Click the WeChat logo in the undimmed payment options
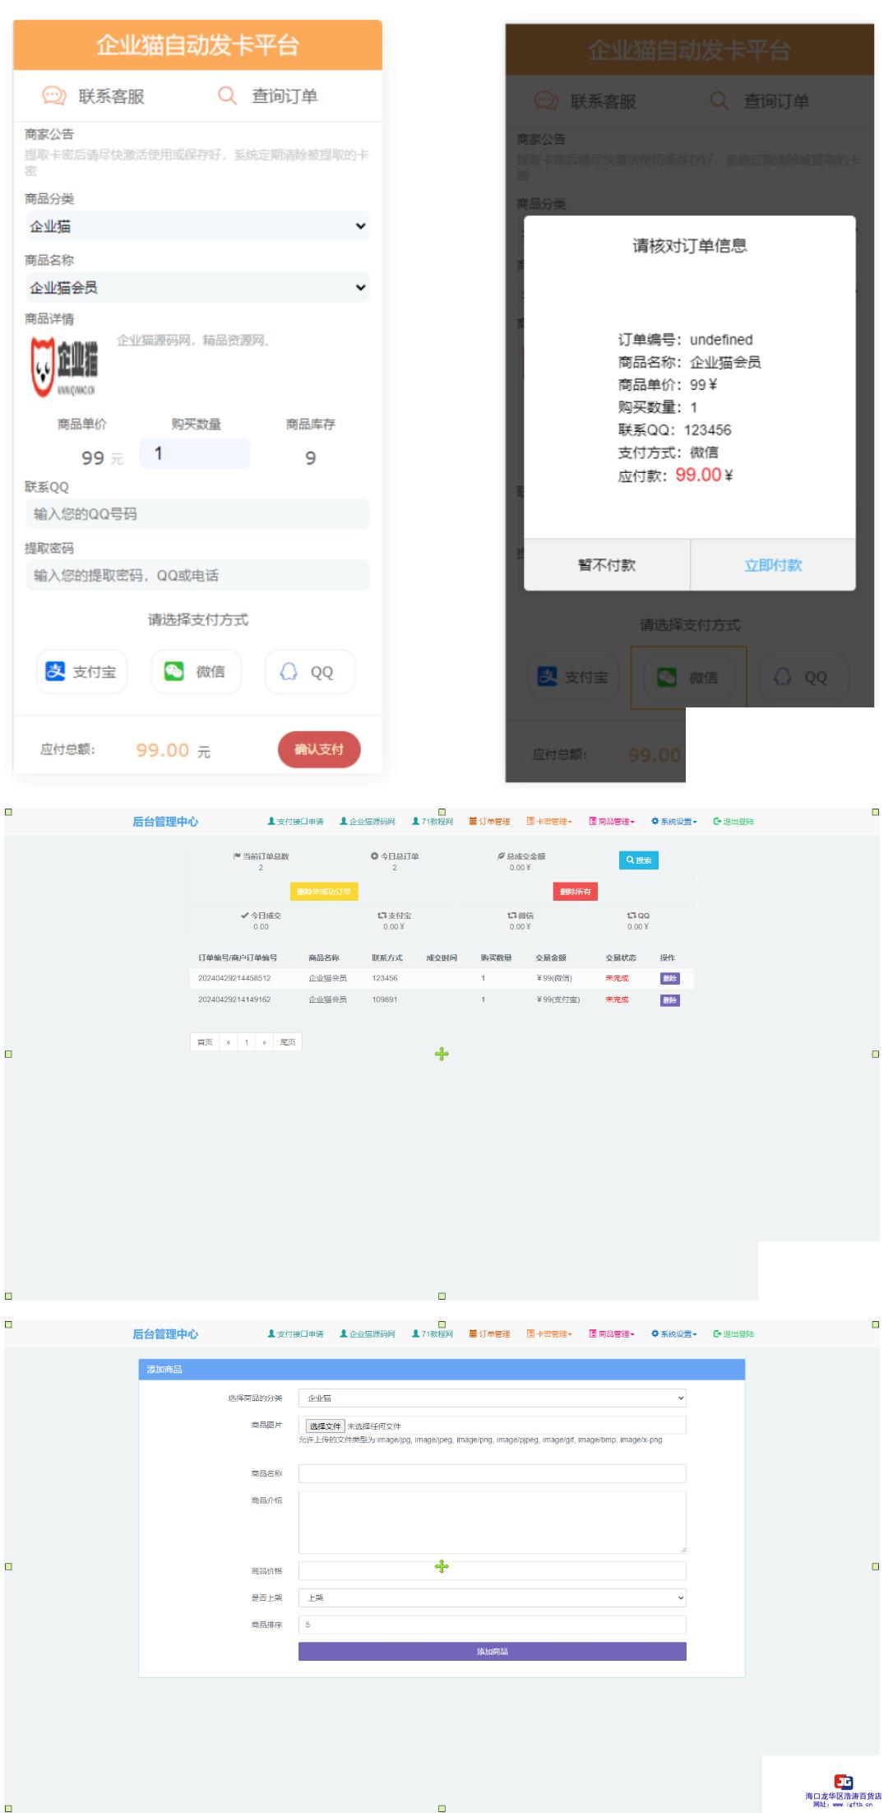The image size is (893, 1813). pos(174,671)
